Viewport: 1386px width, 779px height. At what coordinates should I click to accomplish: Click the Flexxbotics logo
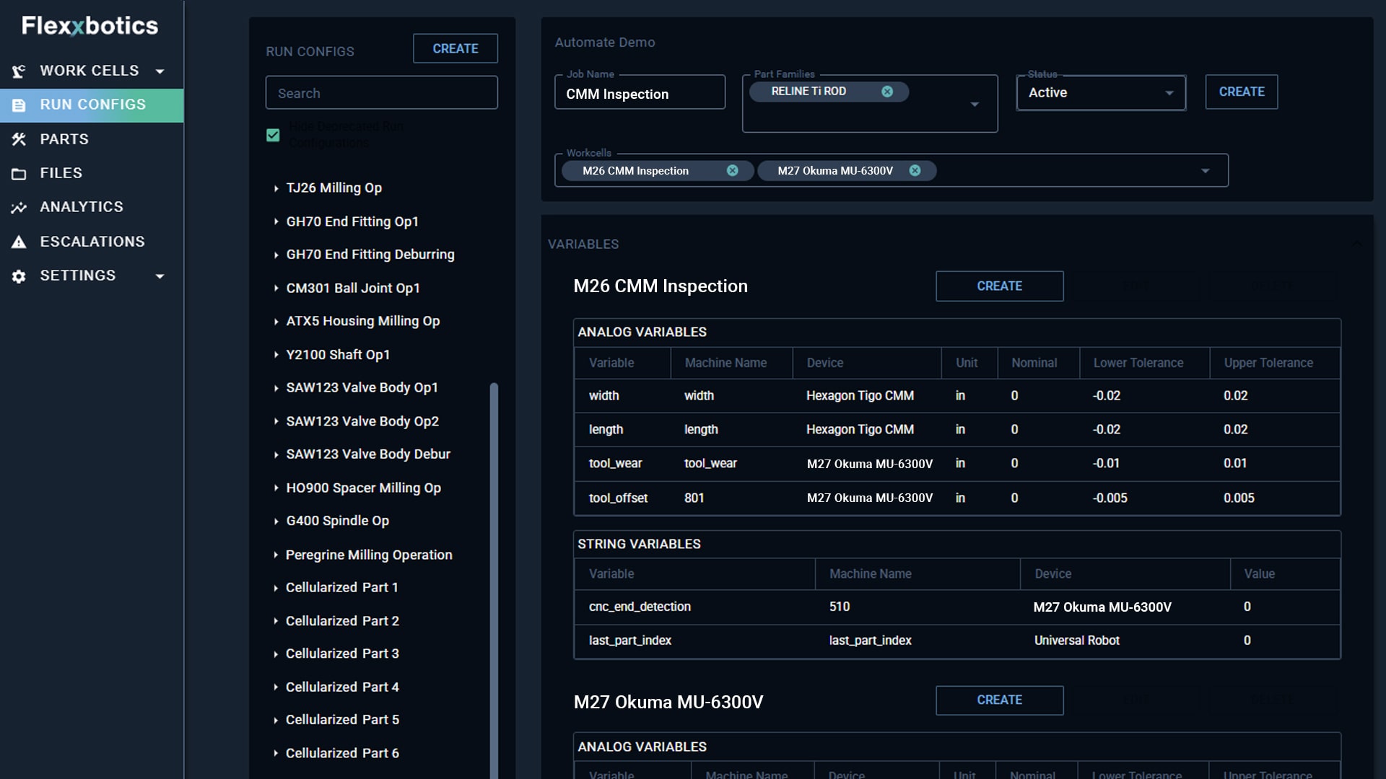90,26
